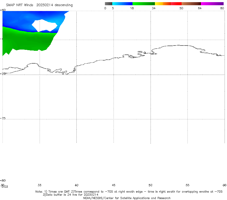Click the latitude axis label '-80'

pos(3,180)
